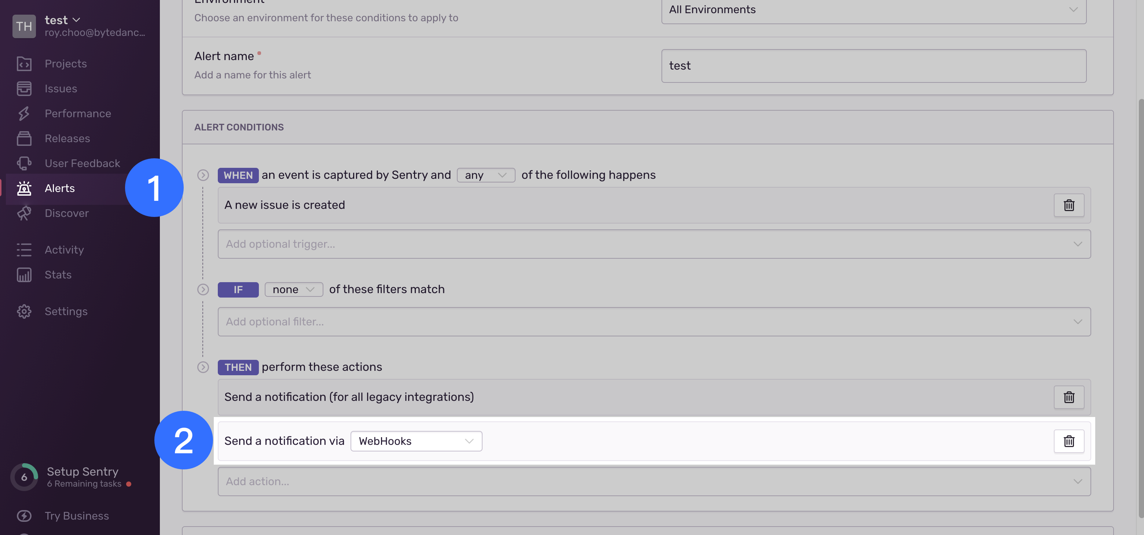The width and height of the screenshot is (1144, 535).
Task: Expand the WebHooks service dropdown
Action: pyautogui.click(x=416, y=441)
